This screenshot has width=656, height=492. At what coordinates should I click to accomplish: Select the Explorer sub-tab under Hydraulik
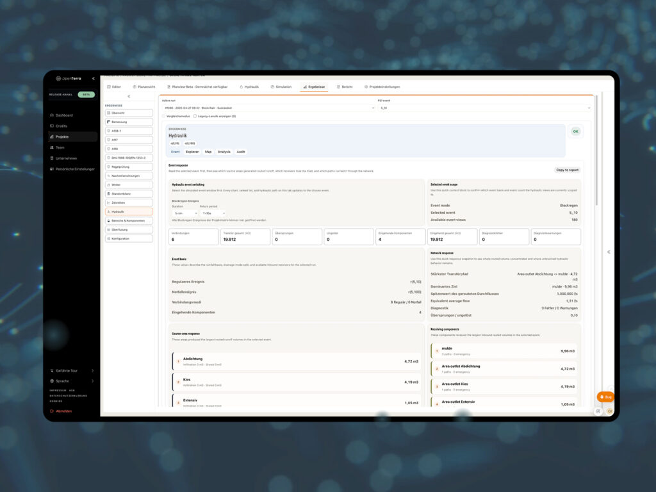pyautogui.click(x=192, y=152)
